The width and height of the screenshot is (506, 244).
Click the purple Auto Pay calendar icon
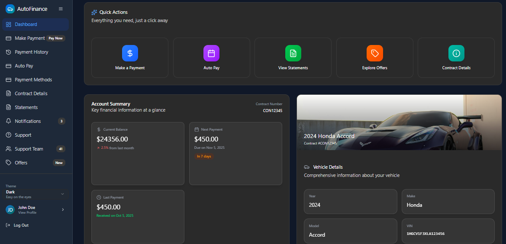[x=211, y=53]
